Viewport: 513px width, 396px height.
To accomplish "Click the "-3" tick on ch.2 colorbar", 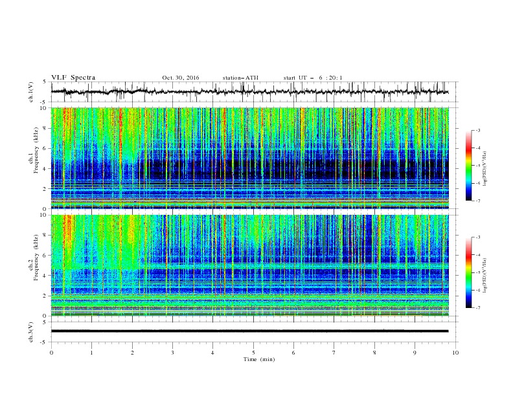I will click(x=477, y=237).
